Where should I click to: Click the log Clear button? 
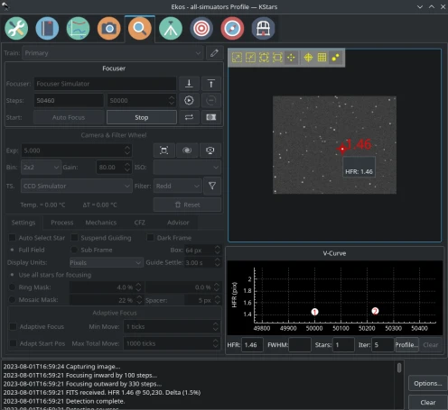(428, 402)
